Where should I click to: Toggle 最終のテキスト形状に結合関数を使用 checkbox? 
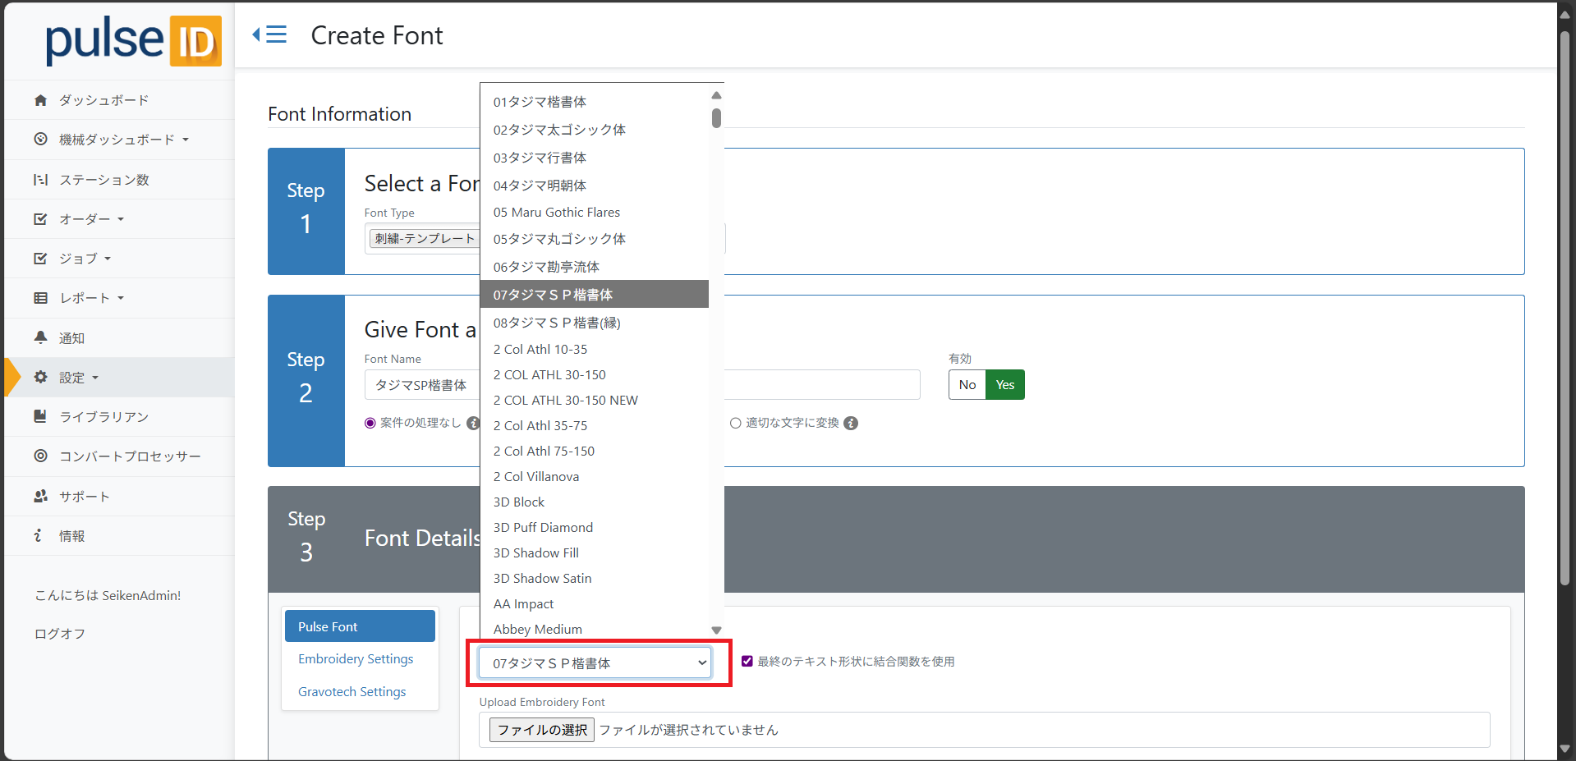(747, 661)
